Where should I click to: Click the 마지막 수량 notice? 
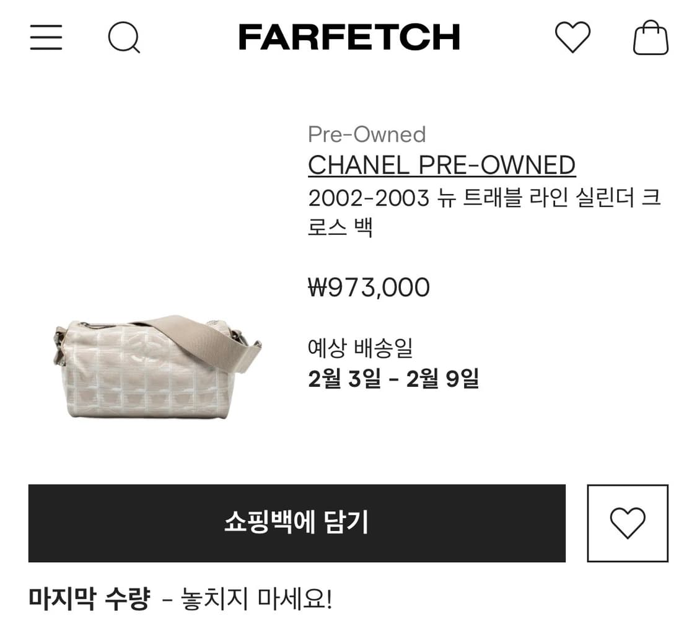(x=89, y=599)
